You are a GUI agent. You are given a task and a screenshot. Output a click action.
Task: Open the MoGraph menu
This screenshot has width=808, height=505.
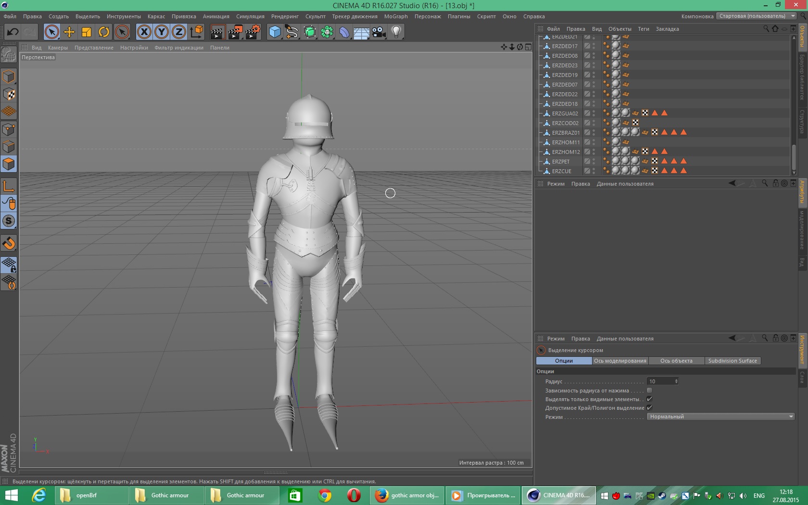pyautogui.click(x=396, y=16)
